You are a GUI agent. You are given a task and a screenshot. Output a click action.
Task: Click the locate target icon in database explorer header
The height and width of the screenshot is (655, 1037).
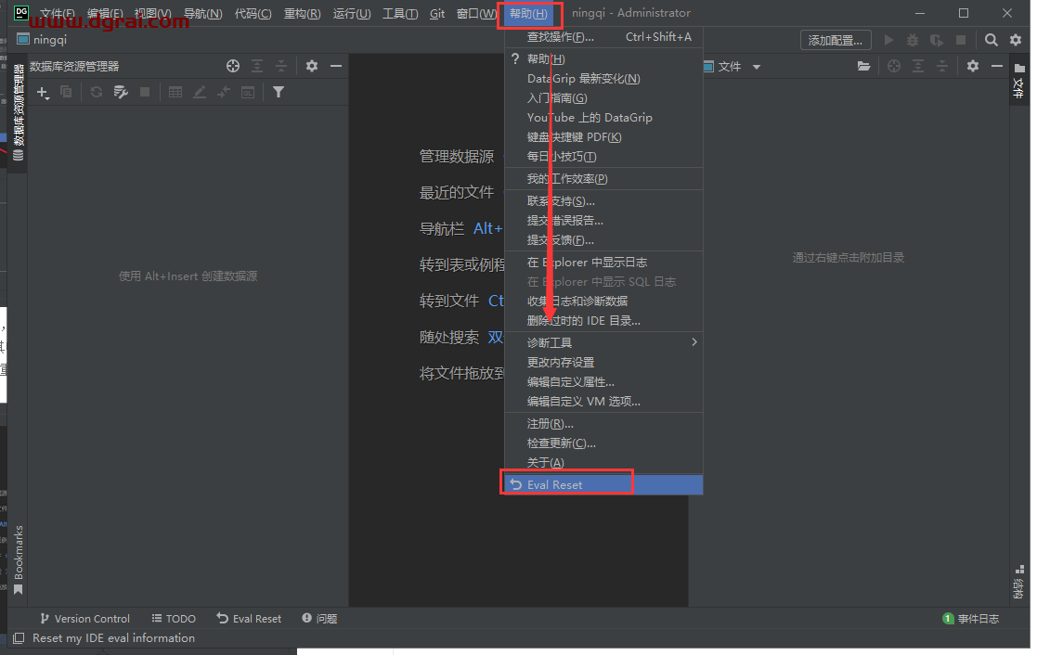[x=233, y=66]
